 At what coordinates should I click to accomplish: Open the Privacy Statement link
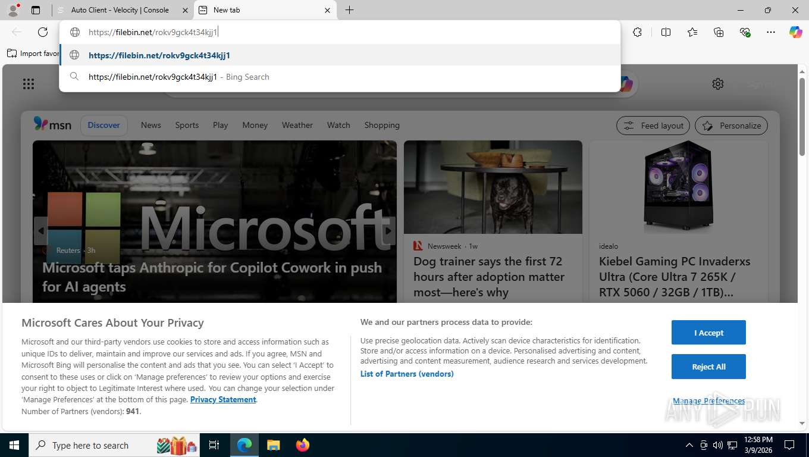(x=223, y=399)
